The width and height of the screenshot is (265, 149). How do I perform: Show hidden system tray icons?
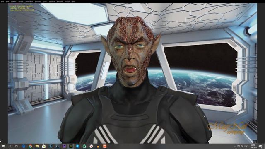(235, 146)
